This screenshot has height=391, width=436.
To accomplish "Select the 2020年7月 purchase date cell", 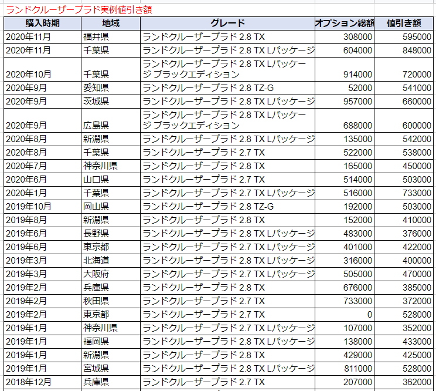I will 43,166.
